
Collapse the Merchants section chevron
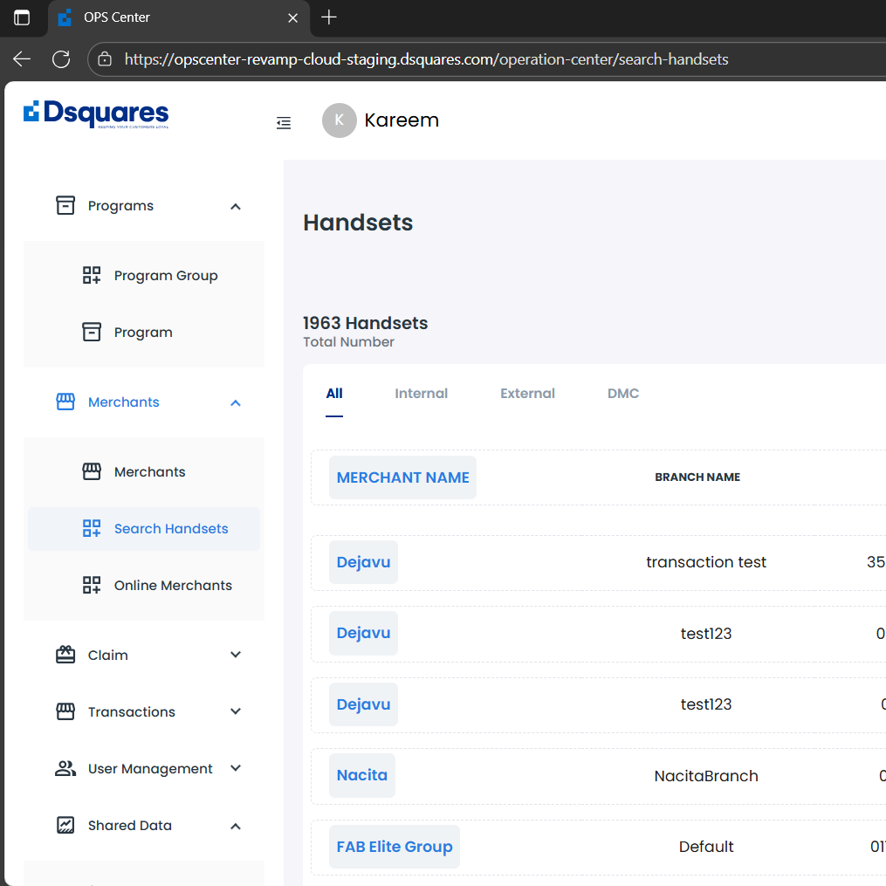coord(236,402)
